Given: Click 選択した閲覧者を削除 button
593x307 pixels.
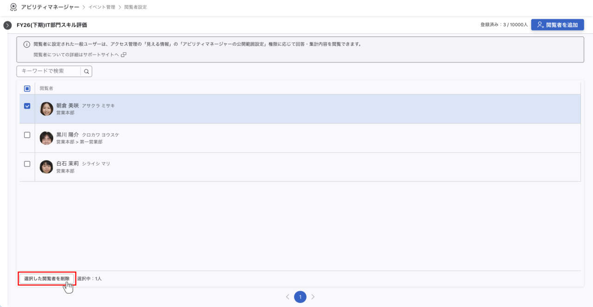Looking at the screenshot, I should coord(47,279).
